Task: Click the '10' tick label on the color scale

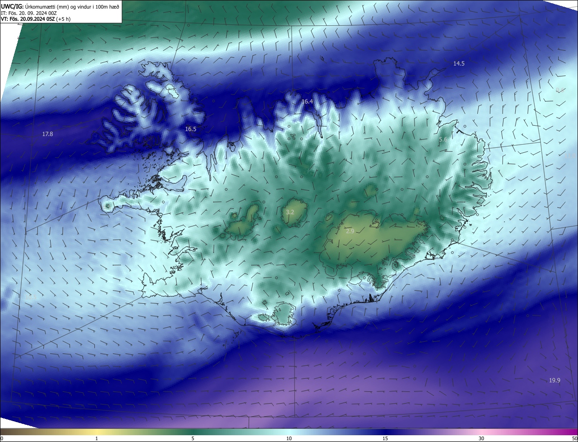Action: tap(289, 439)
